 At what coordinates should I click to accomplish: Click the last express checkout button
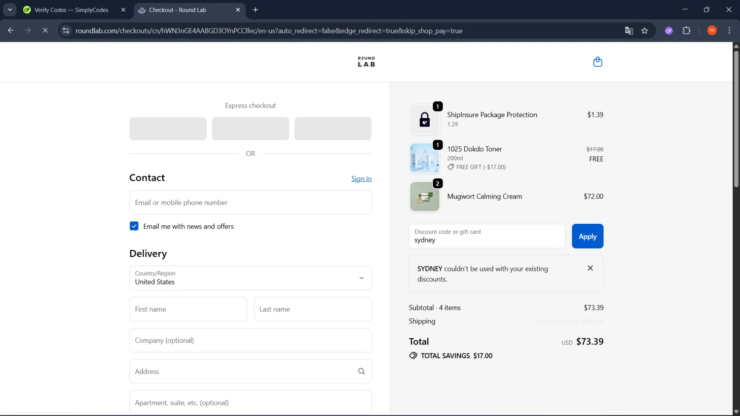[333, 129]
